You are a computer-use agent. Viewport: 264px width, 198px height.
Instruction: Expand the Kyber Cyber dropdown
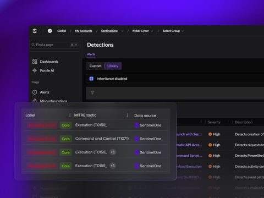(152, 31)
